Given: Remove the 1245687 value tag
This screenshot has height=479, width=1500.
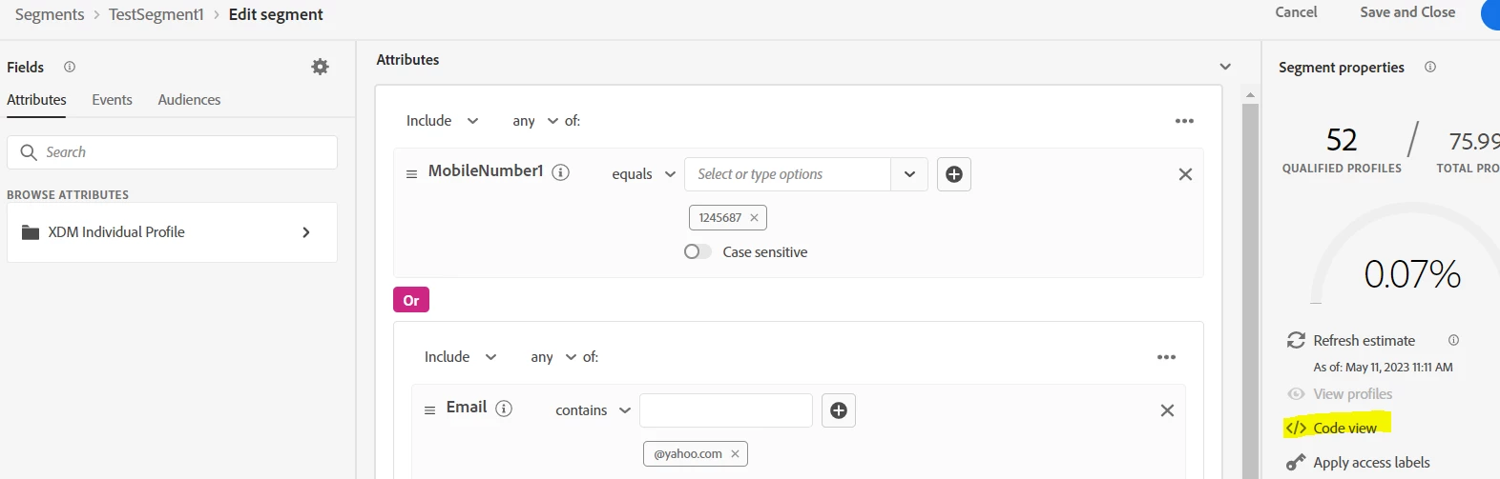Looking at the screenshot, I should pyautogui.click(x=754, y=218).
